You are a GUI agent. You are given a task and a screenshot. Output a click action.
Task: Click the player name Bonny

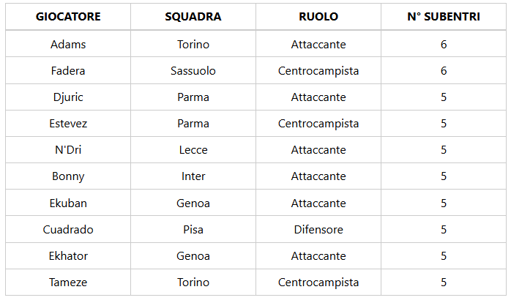(x=68, y=176)
